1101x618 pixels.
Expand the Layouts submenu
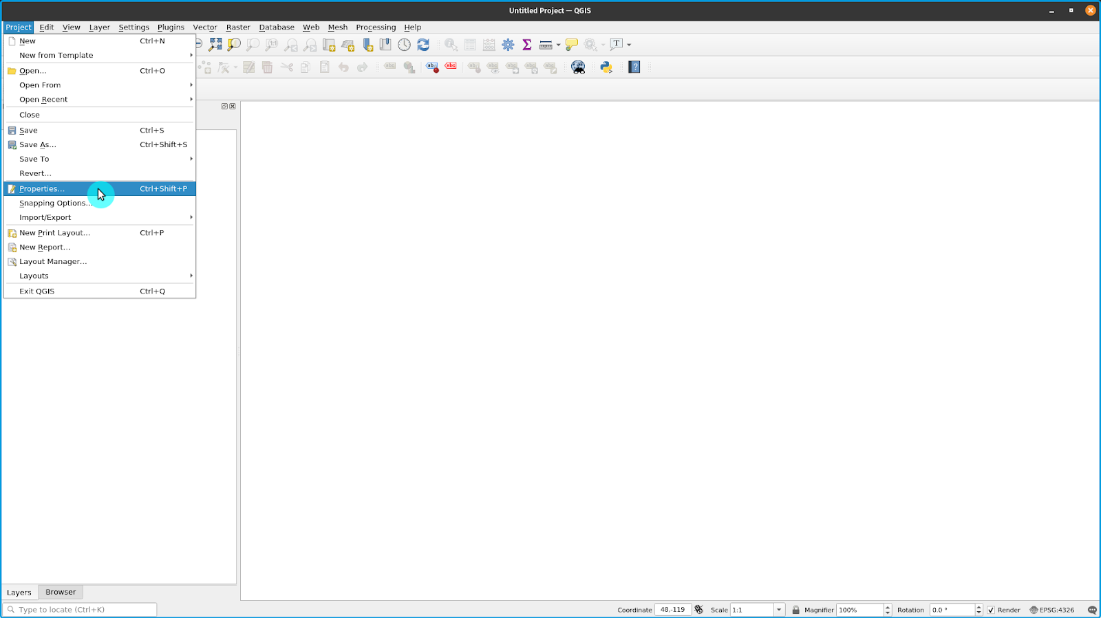[100, 276]
